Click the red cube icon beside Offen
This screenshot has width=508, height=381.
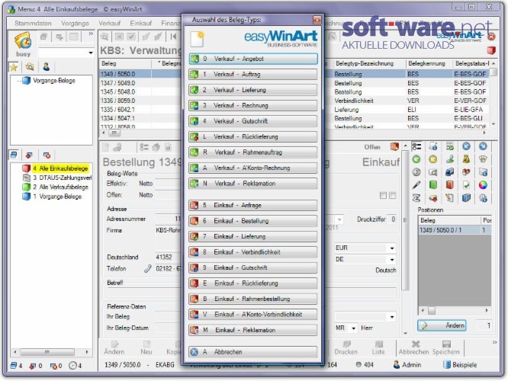click(394, 147)
